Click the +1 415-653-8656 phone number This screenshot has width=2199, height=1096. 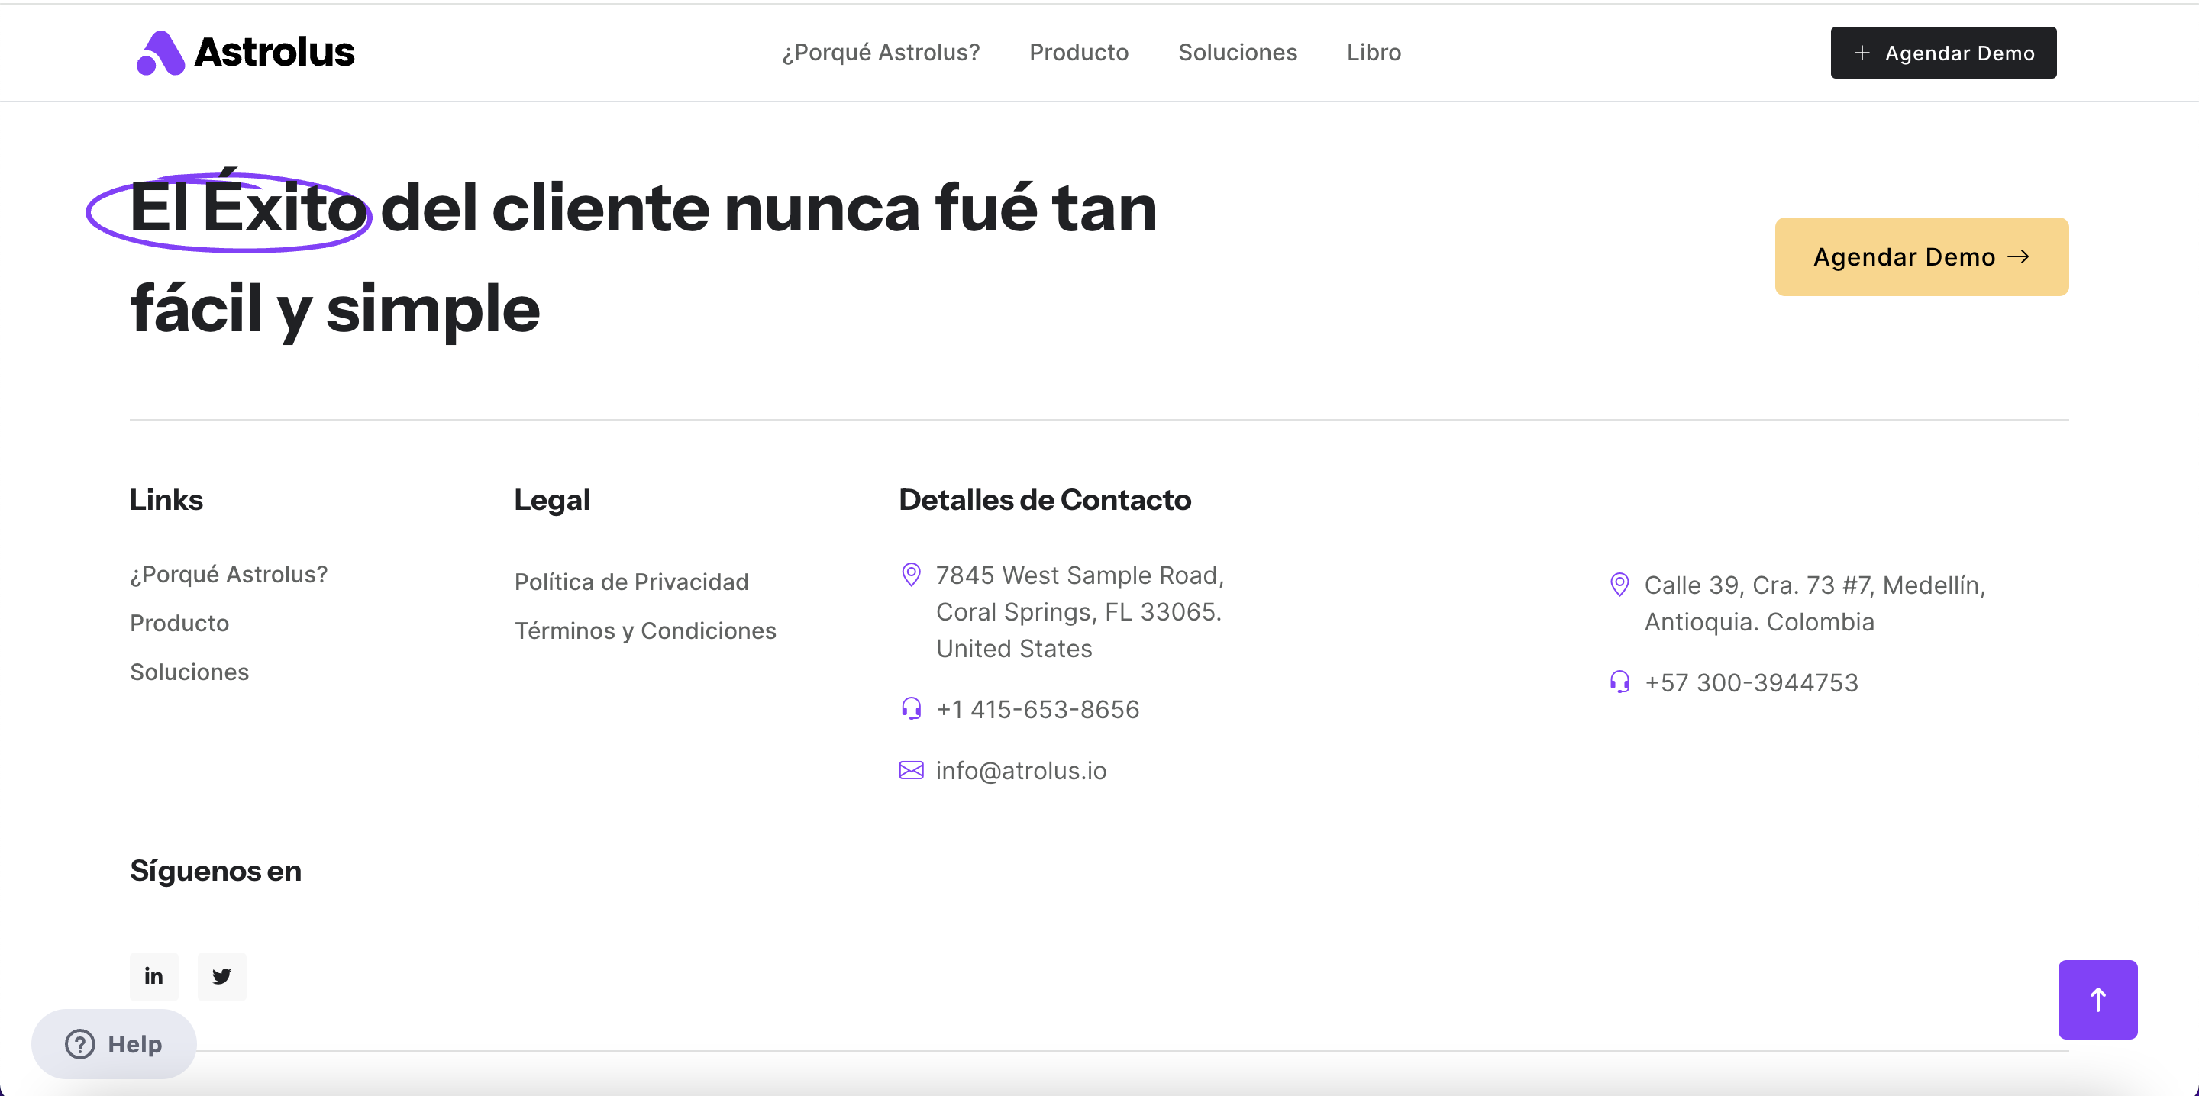tap(1037, 709)
